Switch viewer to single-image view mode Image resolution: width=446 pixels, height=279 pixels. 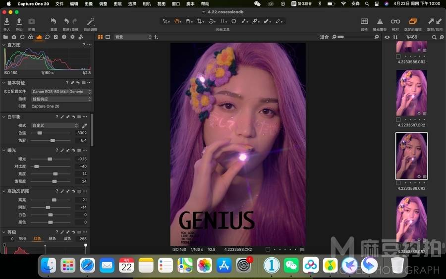[x=108, y=37]
